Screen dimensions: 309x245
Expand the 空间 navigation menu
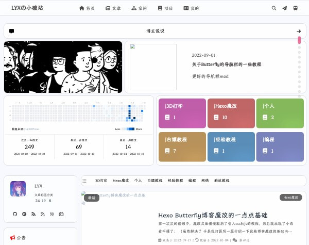(139, 8)
